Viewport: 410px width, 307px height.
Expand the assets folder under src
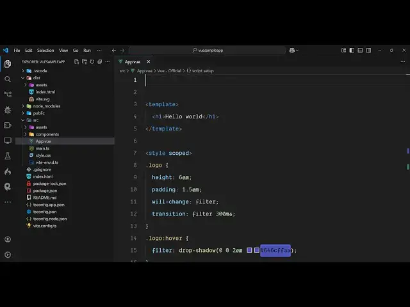coord(26,127)
